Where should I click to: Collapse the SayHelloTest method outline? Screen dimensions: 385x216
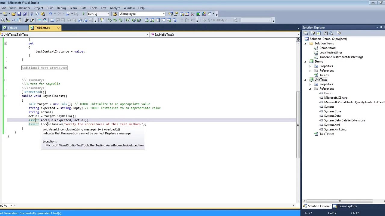click(x=5, y=96)
